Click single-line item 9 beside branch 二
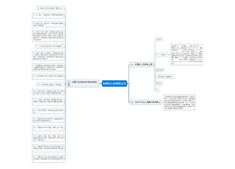 (x=50, y=84)
